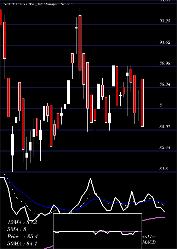Click the 93.25 price axis label

click(x=165, y=21)
